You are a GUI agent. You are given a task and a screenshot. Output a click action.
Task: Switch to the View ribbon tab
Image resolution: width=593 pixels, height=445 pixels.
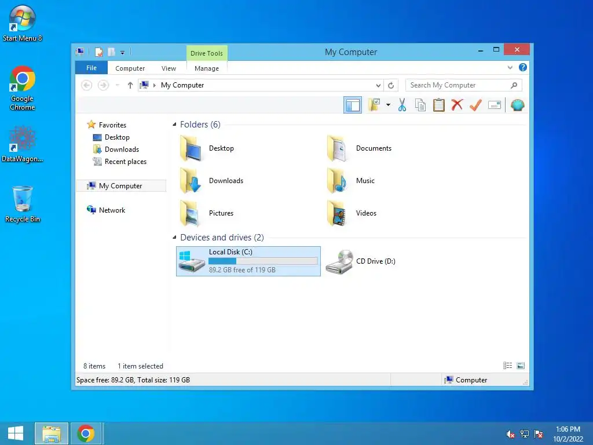tap(169, 68)
